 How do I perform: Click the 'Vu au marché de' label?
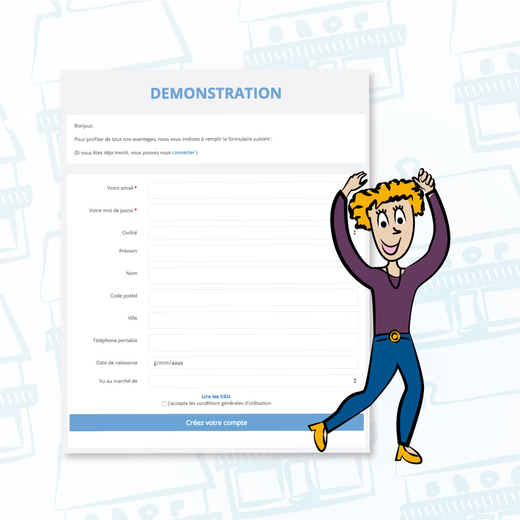click(118, 381)
